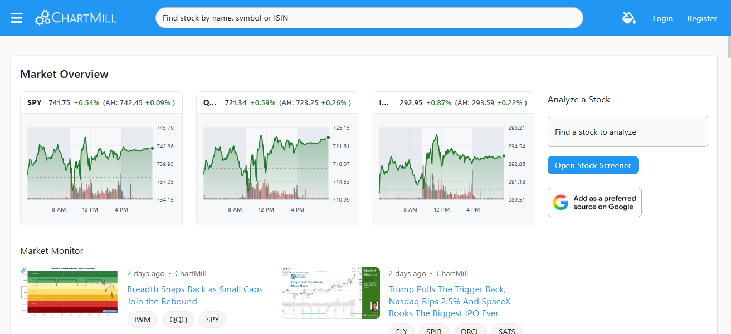The width and height of the screenshot is (731, 334).
Task: Click the 721.34 quote card header
Action: tap(277, 102)
